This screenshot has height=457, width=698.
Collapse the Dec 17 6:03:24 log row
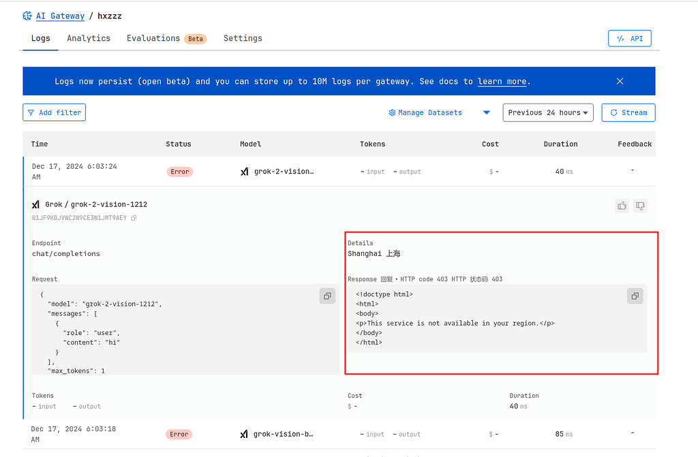coord(339,172)
